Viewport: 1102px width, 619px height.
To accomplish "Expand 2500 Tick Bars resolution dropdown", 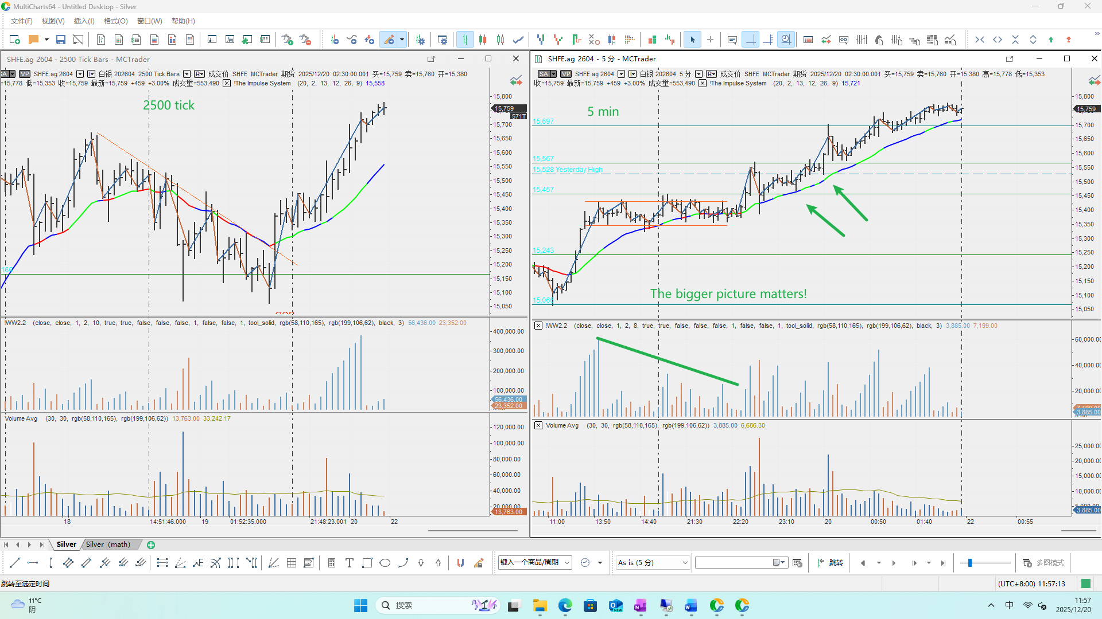I will [187, 74].
